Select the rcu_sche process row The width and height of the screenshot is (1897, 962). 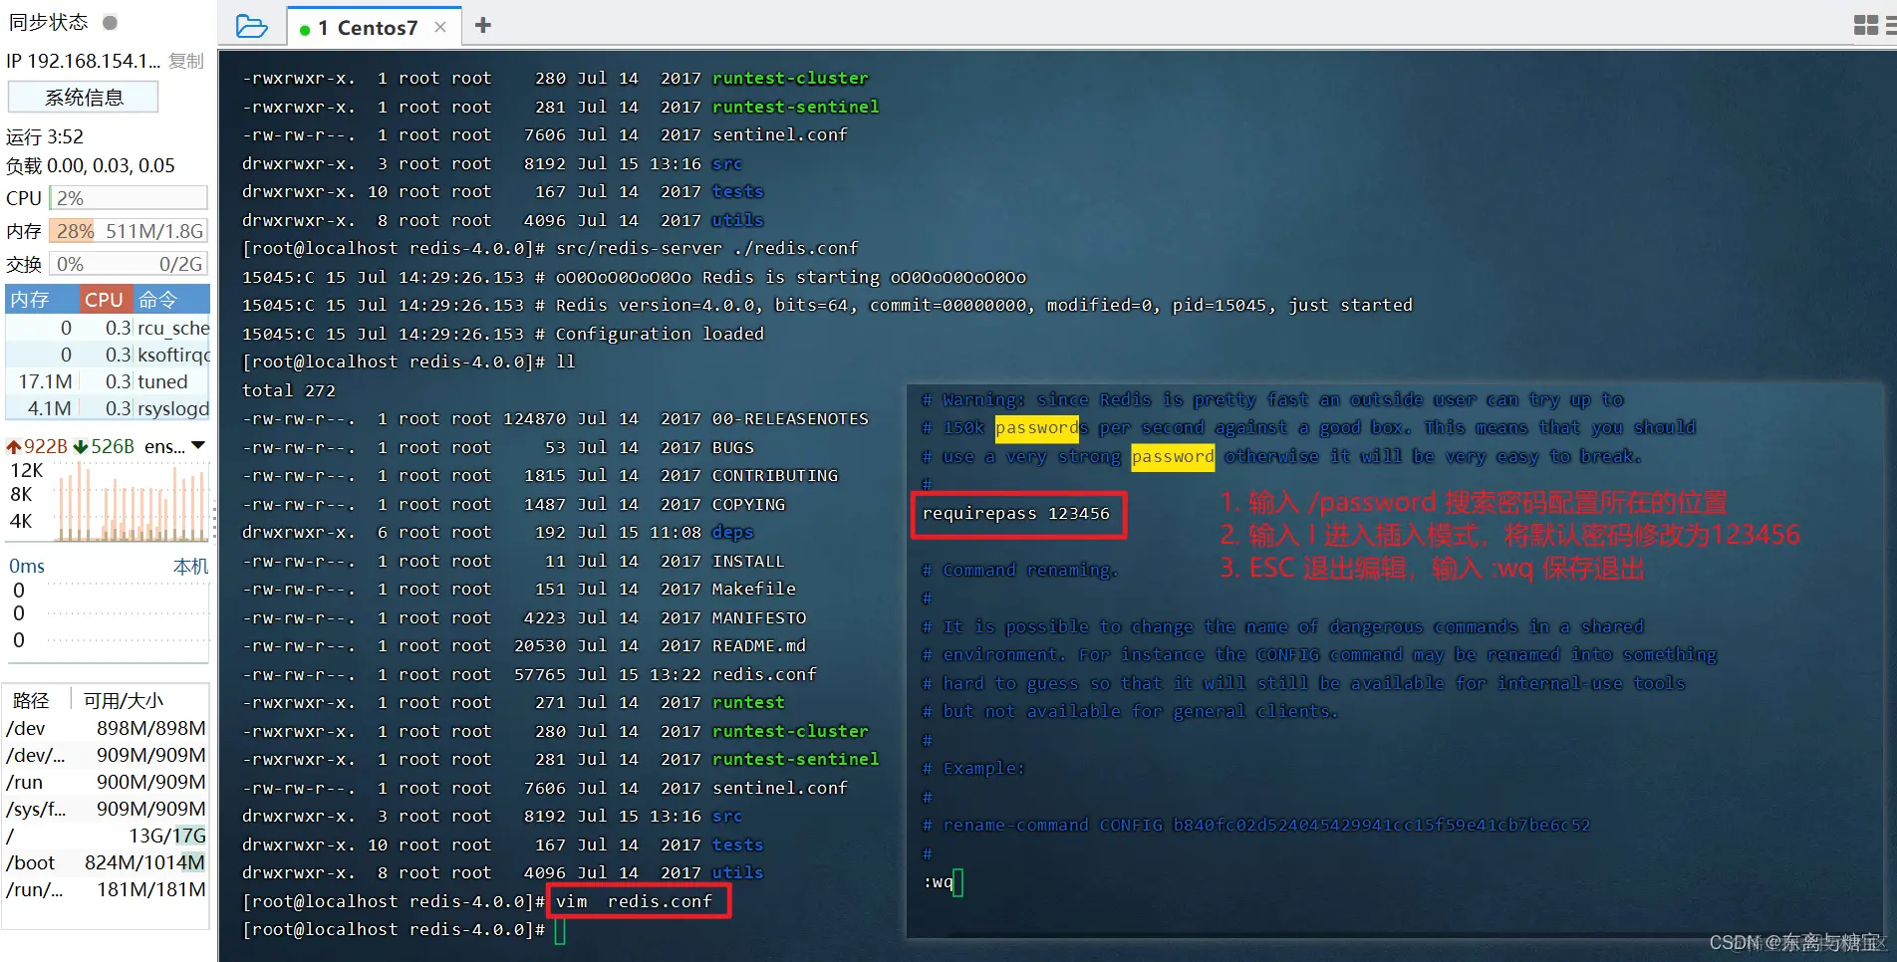pos(108,328)
